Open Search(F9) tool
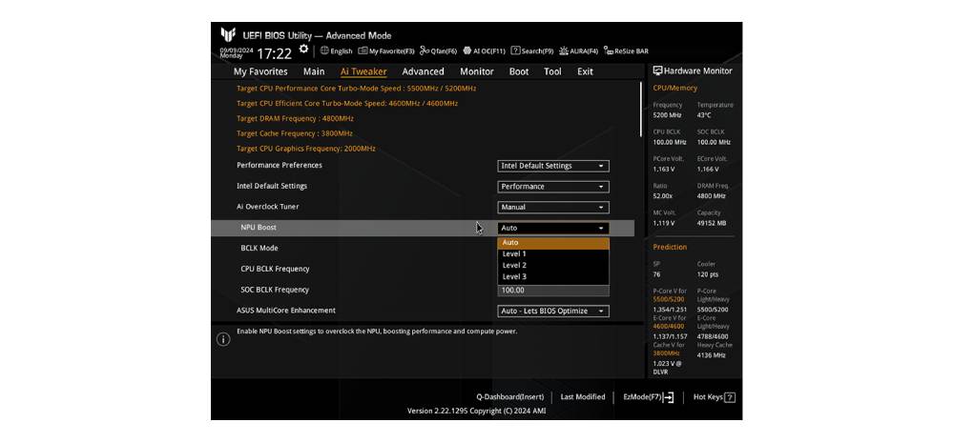This screenshot has height=443, width=954. click(531, 51)
